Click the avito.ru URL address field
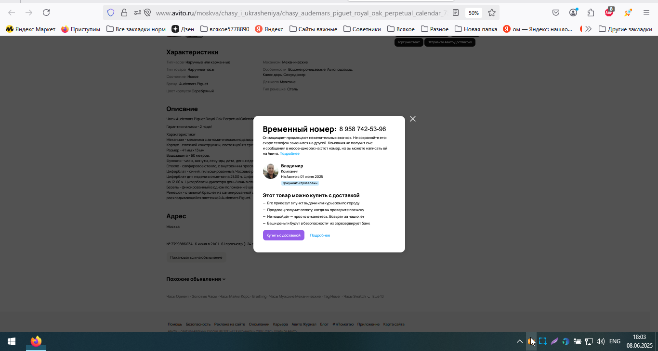Viewport: 658px width, 351px height. click(x=302, y=13)
